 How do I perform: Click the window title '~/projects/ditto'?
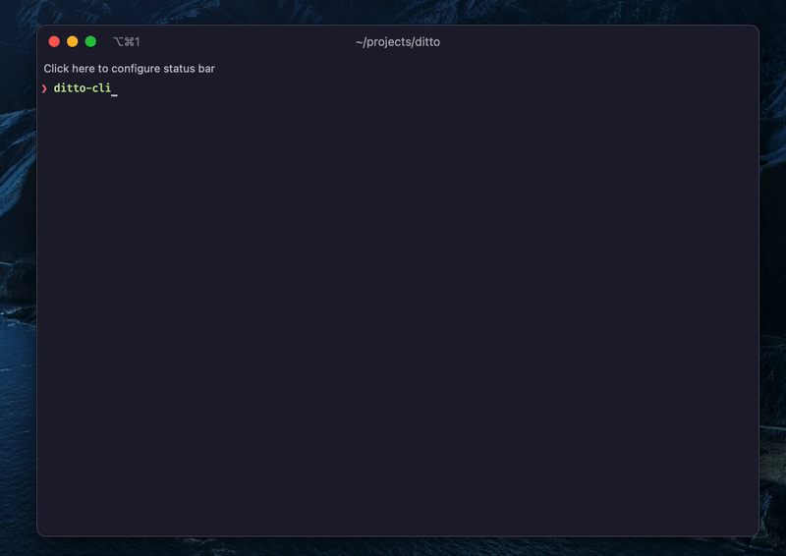click(x=398, y=42)
